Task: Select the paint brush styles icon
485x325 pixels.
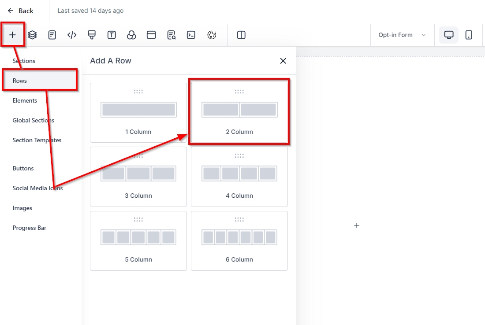Action: [92, 35]
